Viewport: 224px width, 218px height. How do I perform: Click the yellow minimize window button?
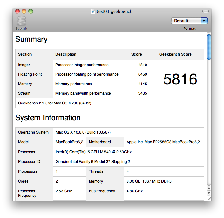[24, 11]
